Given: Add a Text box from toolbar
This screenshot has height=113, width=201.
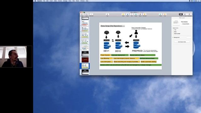Looking at the screenshot, I should coord(132,14).
